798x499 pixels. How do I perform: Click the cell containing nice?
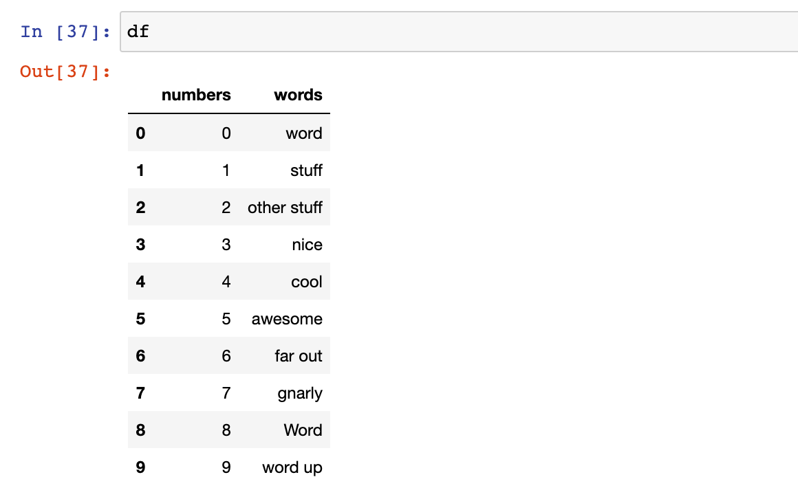(x=308, y=244)
